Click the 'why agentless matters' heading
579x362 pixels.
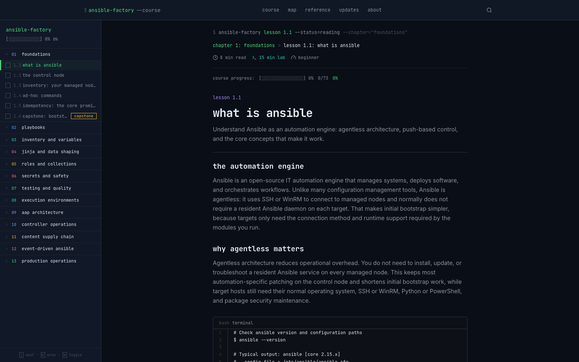(x=258, y=249)
